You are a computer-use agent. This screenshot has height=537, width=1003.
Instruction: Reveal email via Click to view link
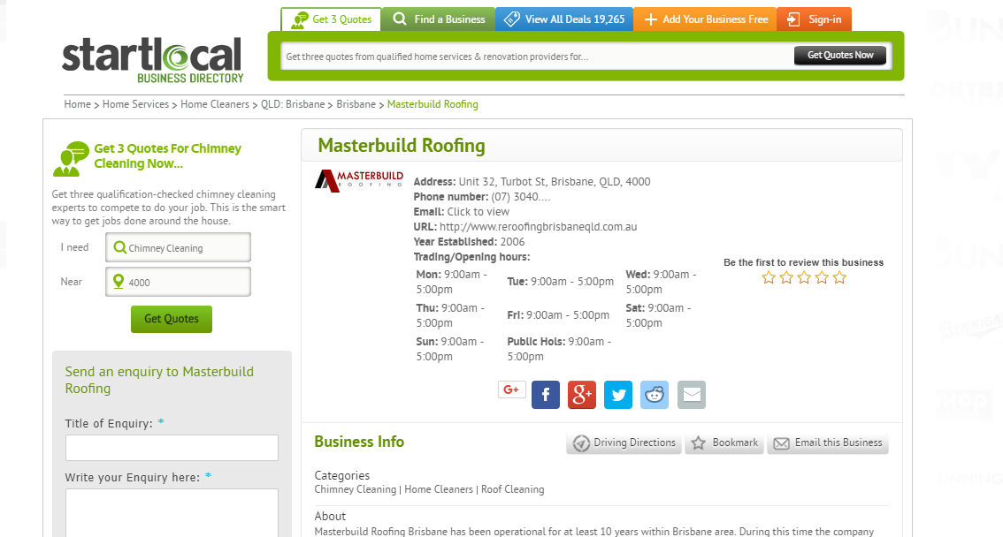[481, 211]
